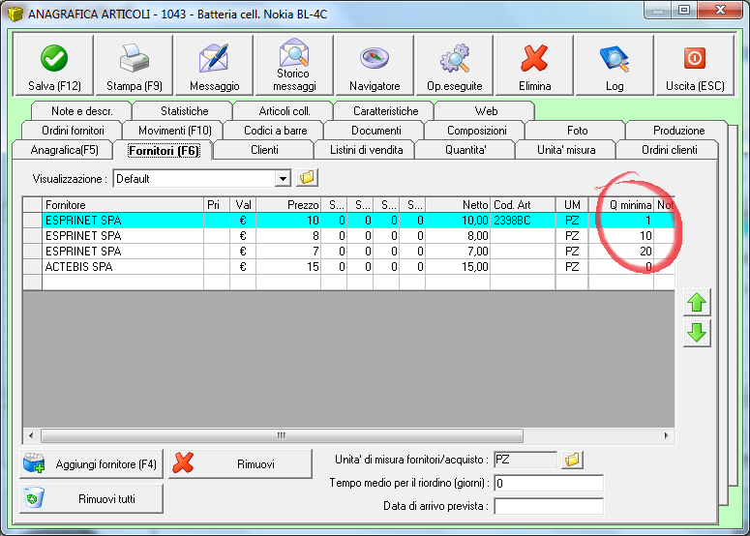Click the horizontal scrollbar thumb of the grid

point(282,435)
